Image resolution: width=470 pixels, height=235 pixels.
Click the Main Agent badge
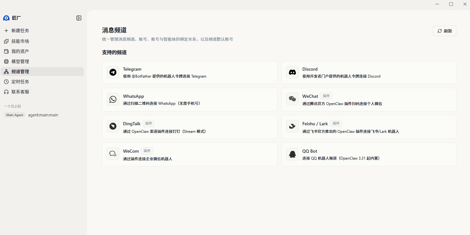15,115
